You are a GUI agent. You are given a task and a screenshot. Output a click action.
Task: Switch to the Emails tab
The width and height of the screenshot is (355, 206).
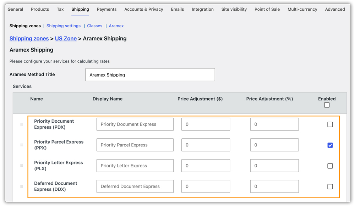click(x=177, y=9)
